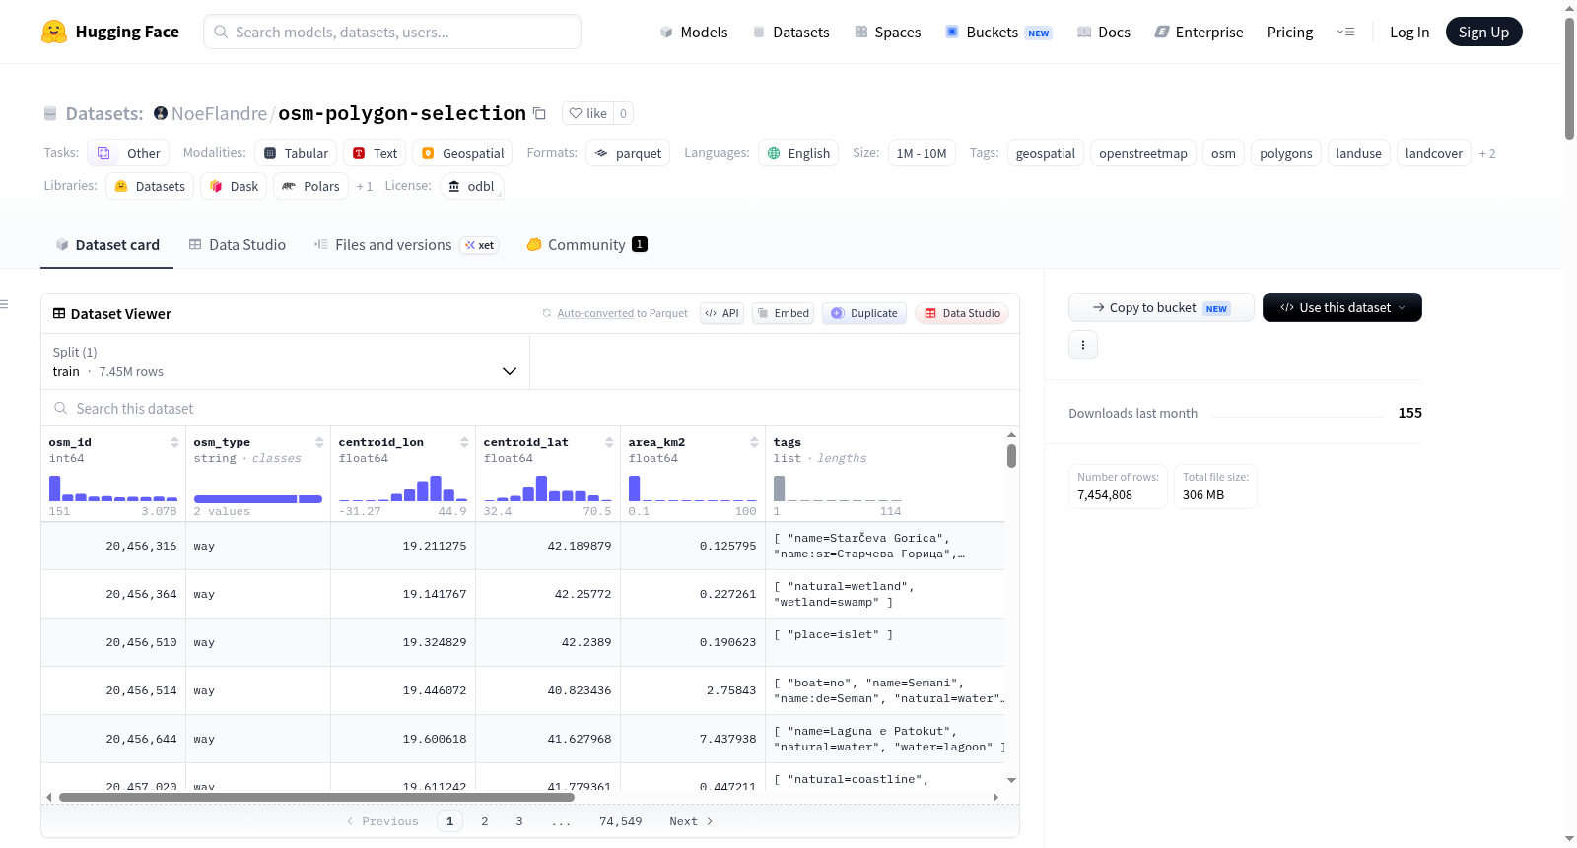Image resolution: width=1577 pixels, height=848 pixels.
Task: Open the Enterprise nav item
Action: pos(1199,32)
